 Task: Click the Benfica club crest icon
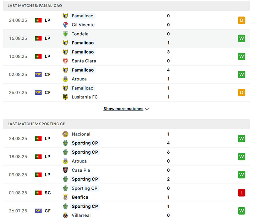pyautogui.click(x=65, y=197)
